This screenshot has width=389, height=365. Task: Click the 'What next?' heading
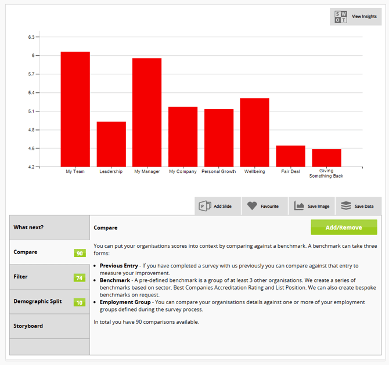[x=28, y=227]
